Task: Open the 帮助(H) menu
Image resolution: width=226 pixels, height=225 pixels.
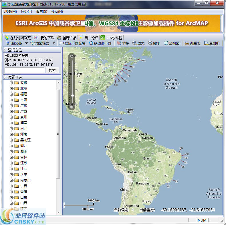Action: 57,11
